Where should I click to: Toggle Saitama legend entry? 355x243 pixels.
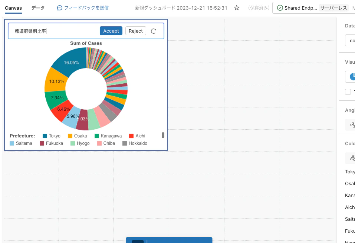coord(21,143)
